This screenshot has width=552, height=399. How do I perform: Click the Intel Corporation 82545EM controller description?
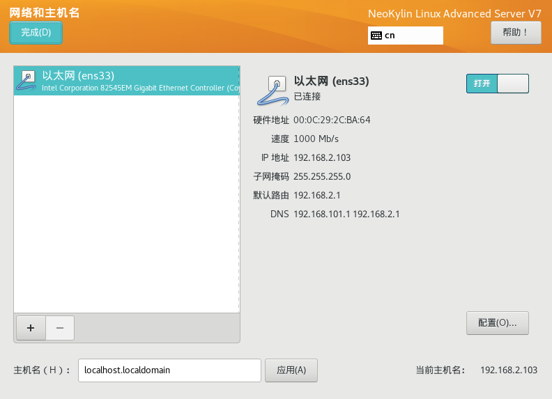coord(141,88)
